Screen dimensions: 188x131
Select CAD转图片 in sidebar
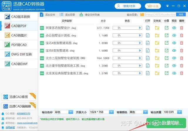[x=19, y=35]
